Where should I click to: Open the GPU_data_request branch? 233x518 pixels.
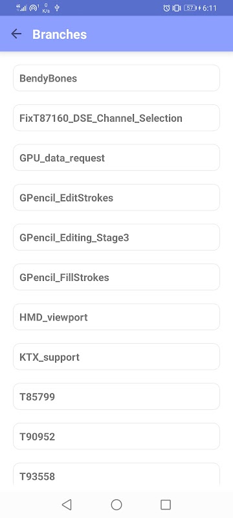click(x=116, y=157)
